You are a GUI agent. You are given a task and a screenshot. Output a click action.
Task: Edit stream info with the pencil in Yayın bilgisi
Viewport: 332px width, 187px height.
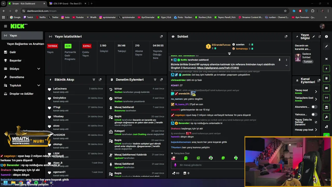click(x=314, y=37)
